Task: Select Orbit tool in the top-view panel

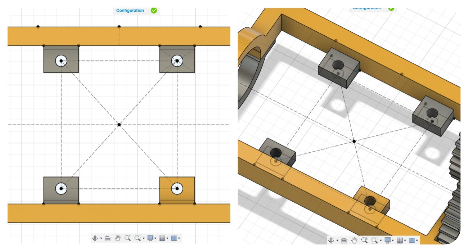Action: pyautogui.click(x=95, y=238)
